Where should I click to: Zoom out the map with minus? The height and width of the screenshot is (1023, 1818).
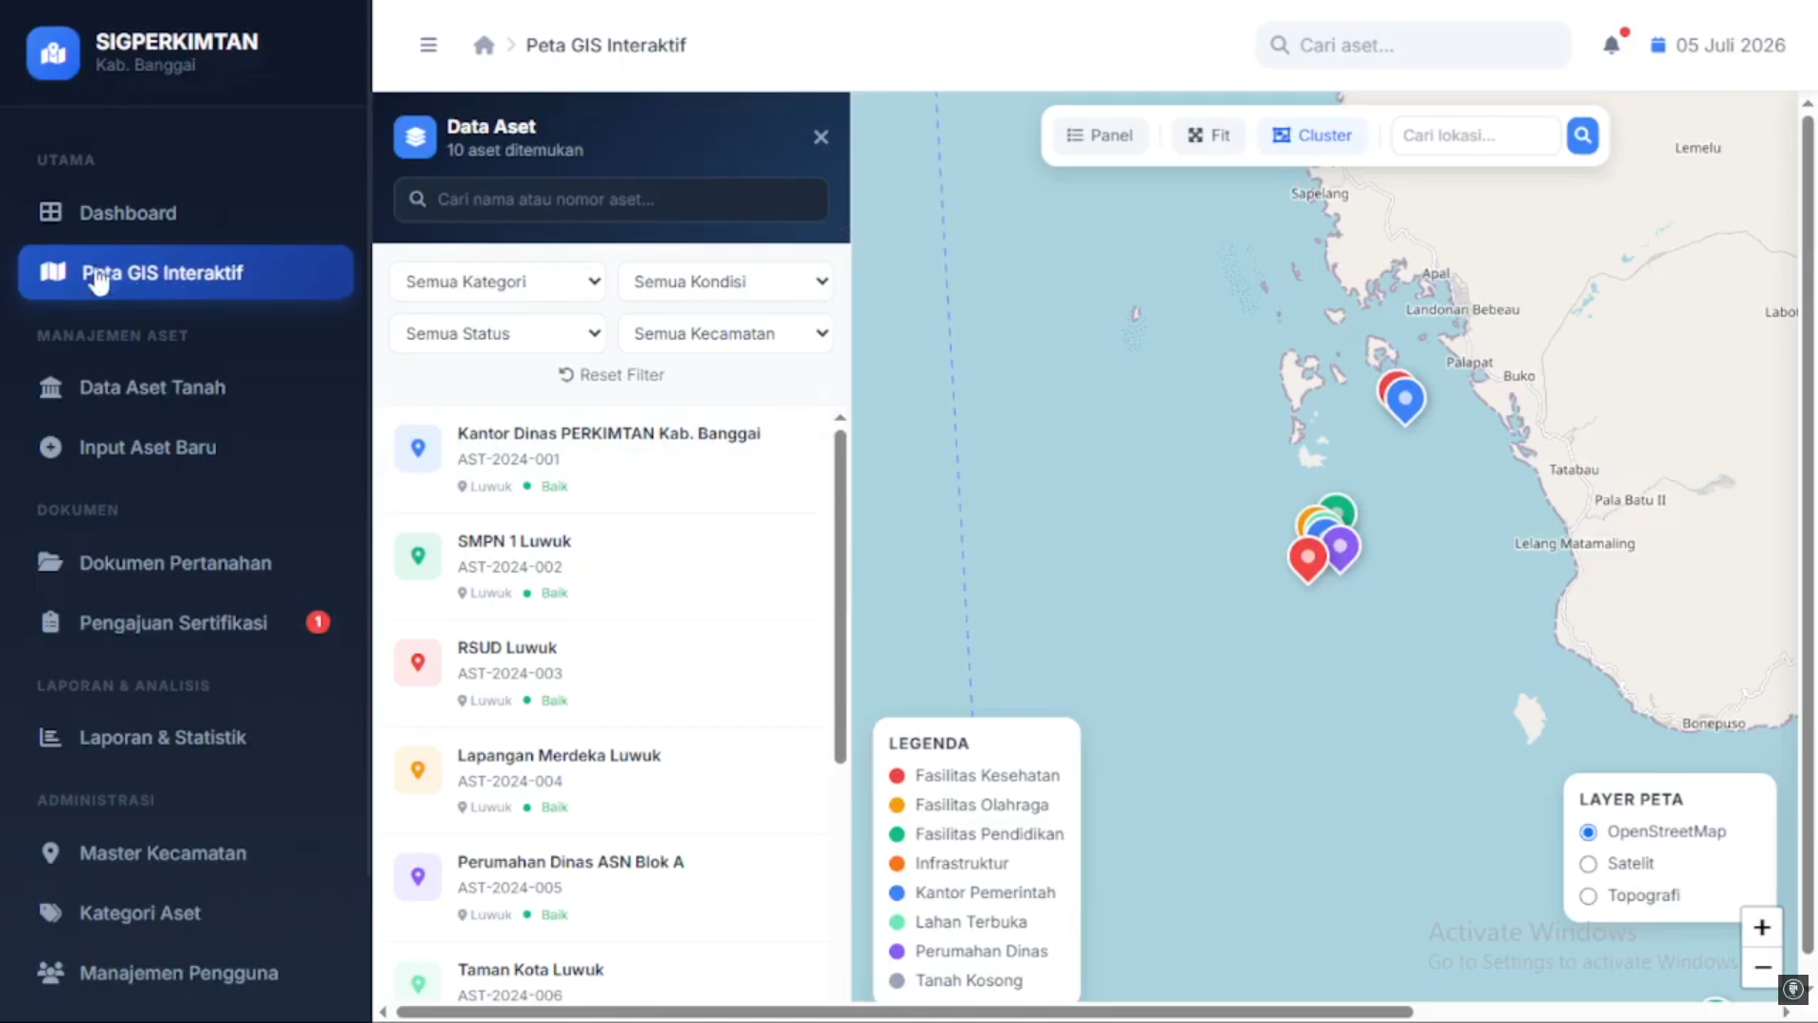(x=1761, y=967)
